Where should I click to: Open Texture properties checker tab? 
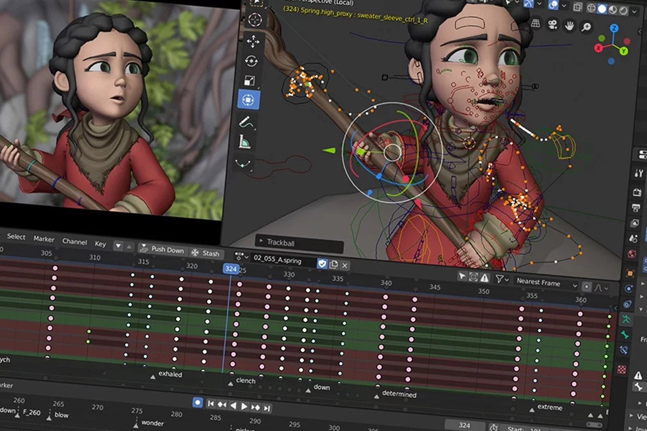pos(622,369)
